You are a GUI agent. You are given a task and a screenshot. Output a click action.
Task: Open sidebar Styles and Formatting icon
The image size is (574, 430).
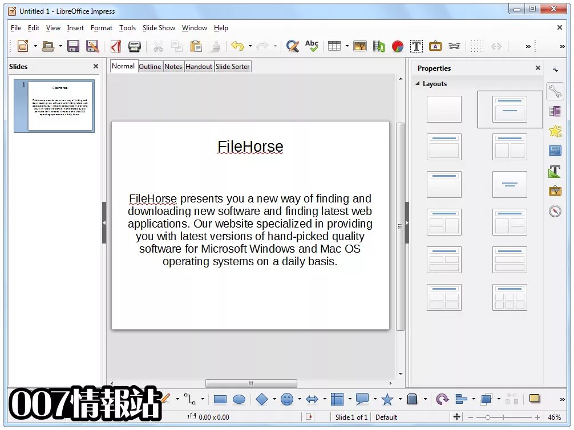pyautogui.click(x=555, y=171)
